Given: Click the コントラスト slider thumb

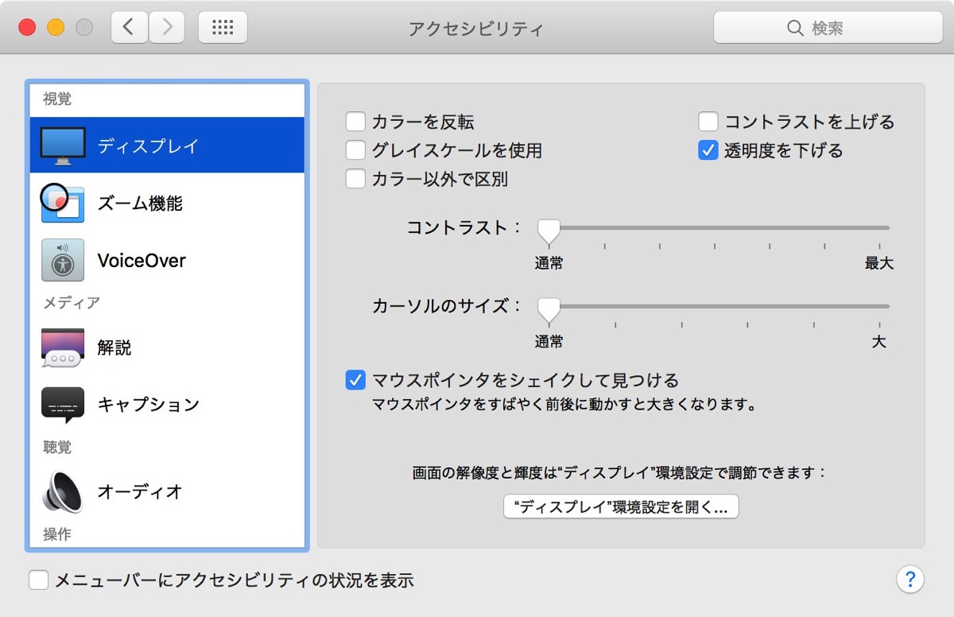Looking at the screenshot, I should [x=549, y=231].
